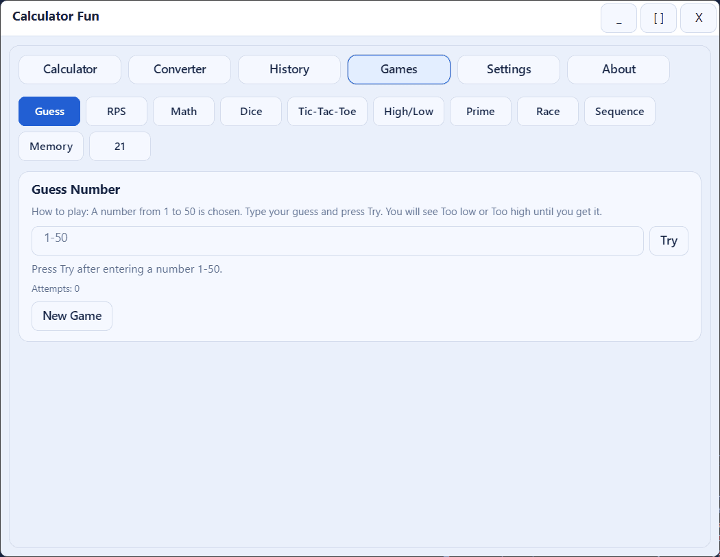Select the Guess game
The width and height of the screenshot is (720, 557).
(49, 111)
